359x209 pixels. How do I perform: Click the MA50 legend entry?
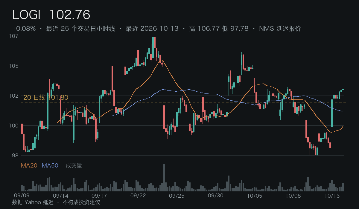point(50,165)
